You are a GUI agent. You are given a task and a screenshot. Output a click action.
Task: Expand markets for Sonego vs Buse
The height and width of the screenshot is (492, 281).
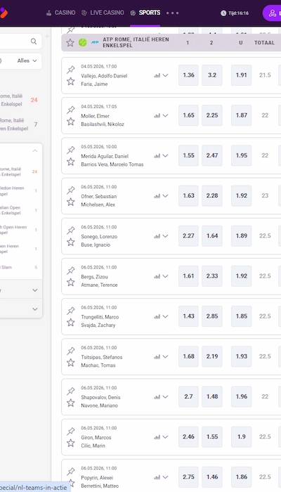pos(165,236)
